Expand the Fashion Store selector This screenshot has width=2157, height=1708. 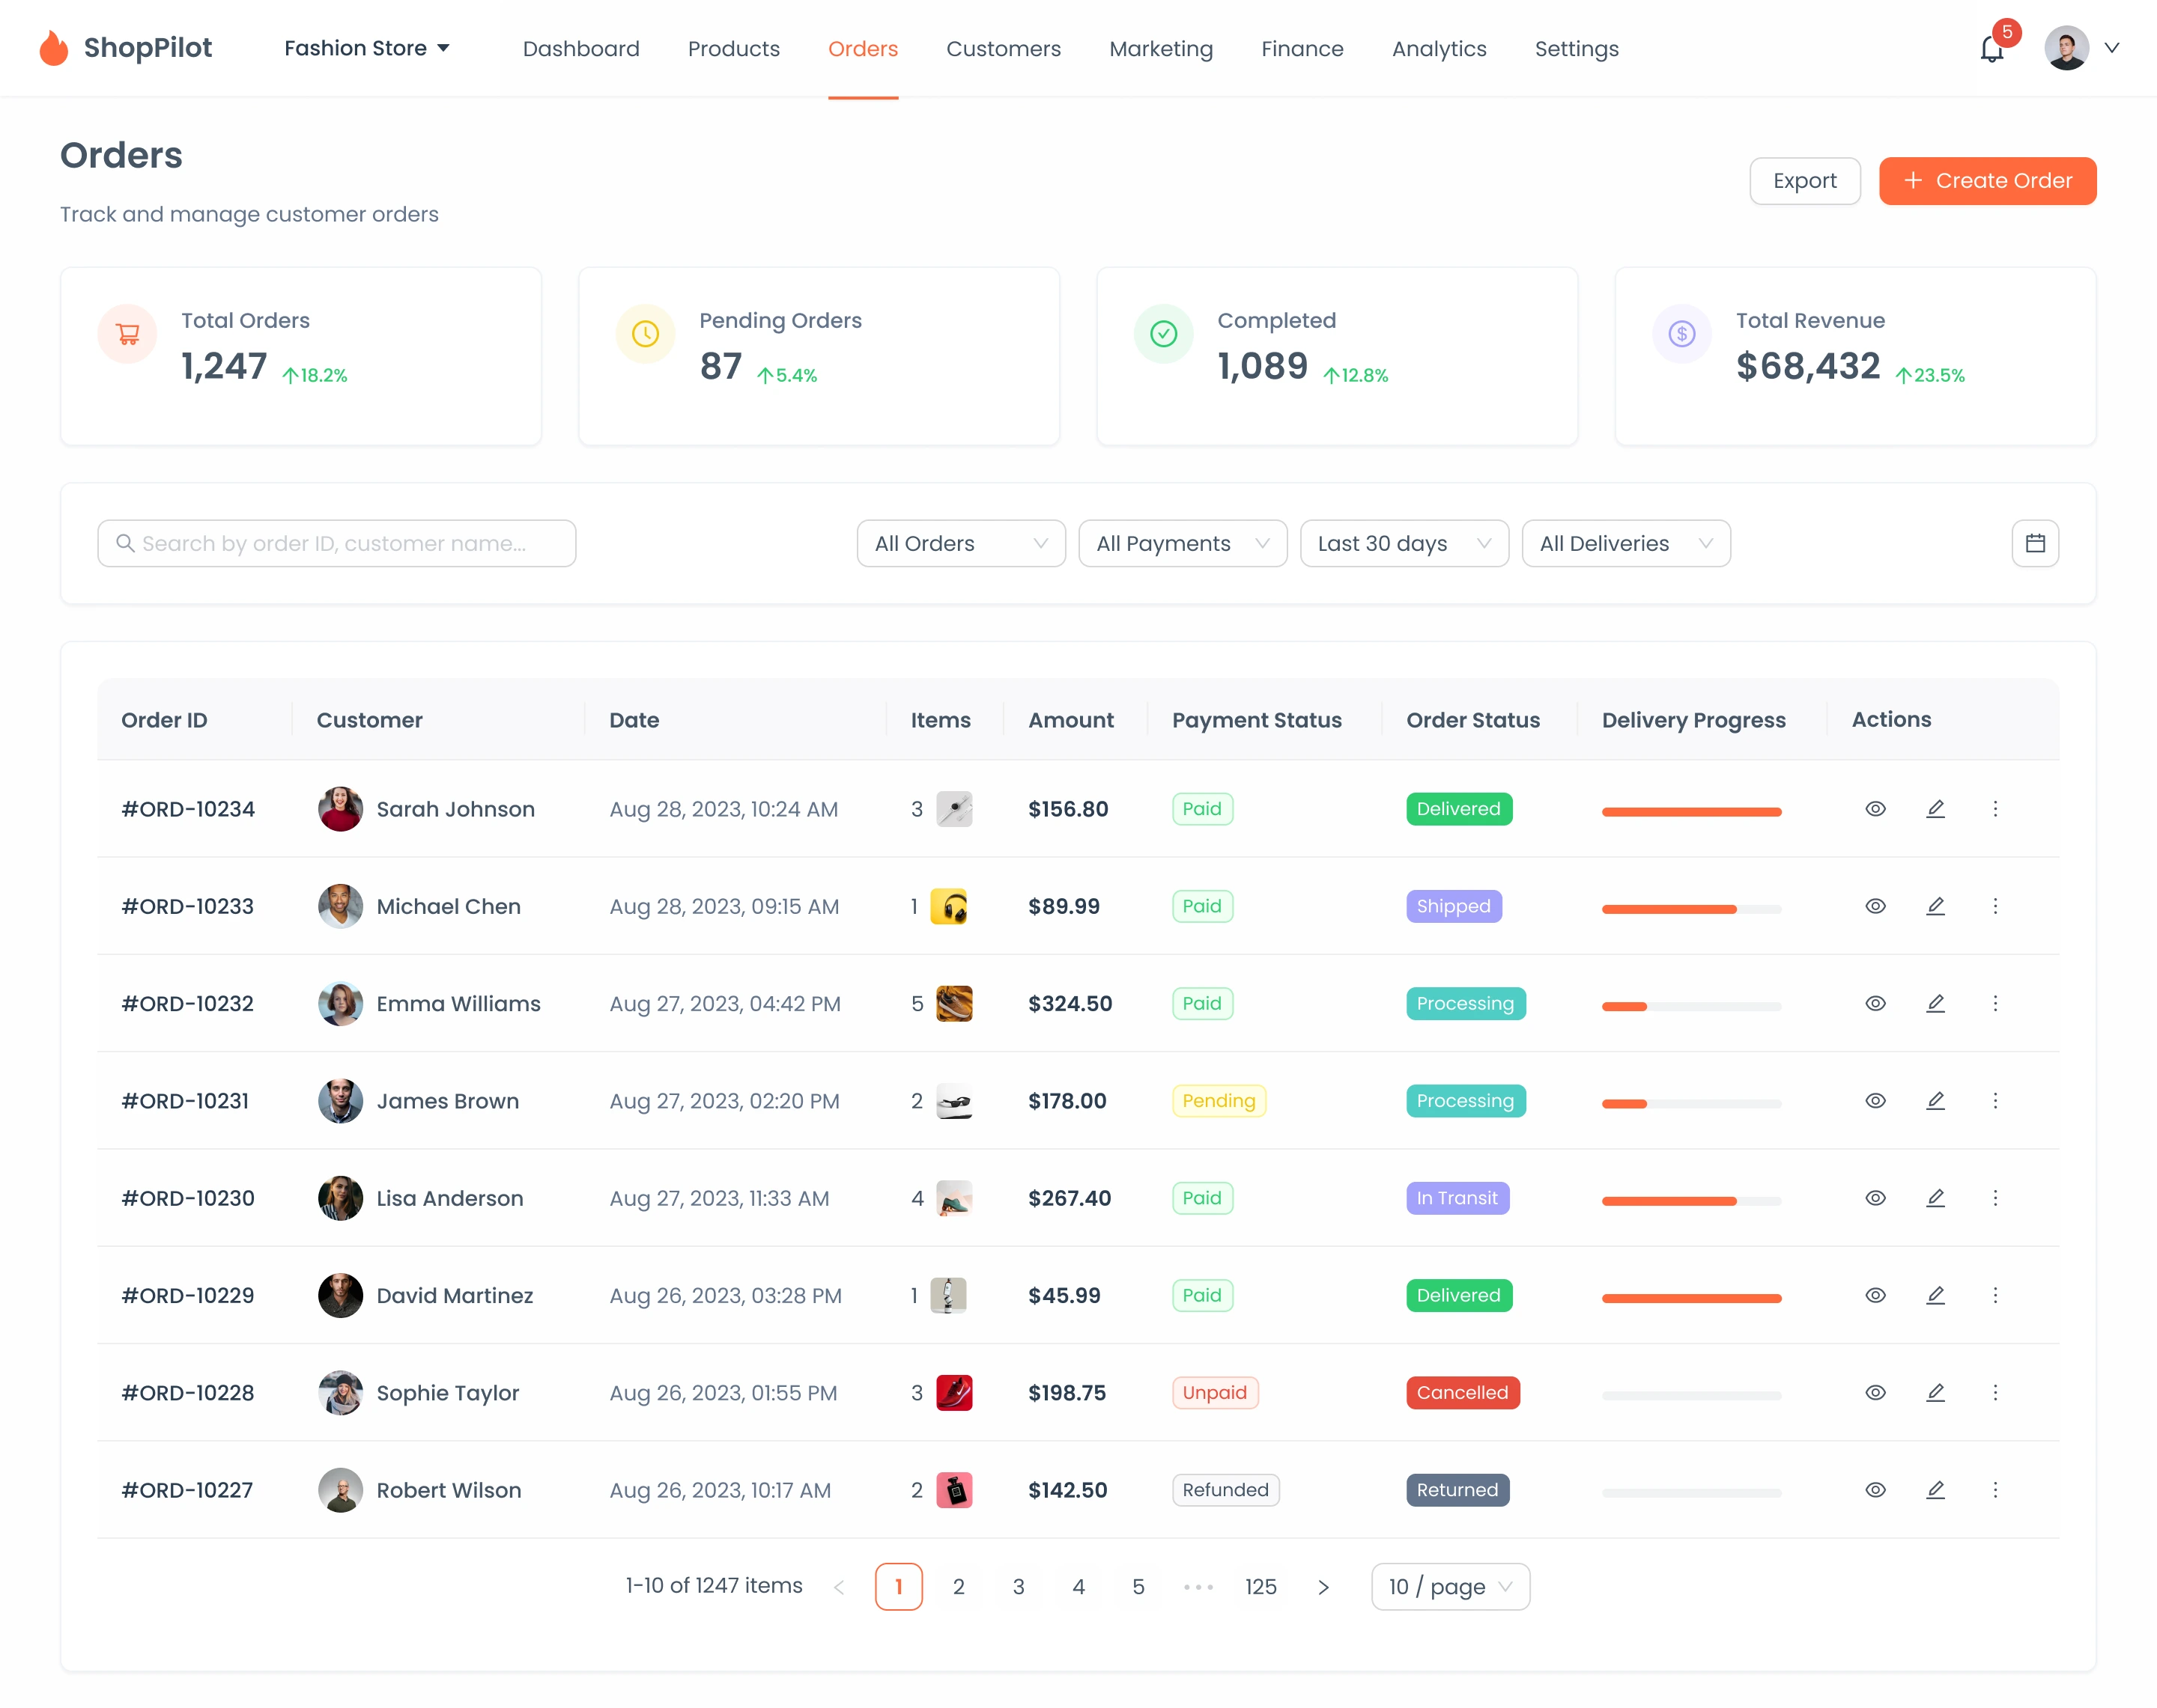tap(366, 48)
